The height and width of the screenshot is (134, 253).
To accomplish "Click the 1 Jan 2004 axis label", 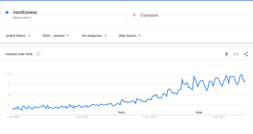I will [13, 117].
